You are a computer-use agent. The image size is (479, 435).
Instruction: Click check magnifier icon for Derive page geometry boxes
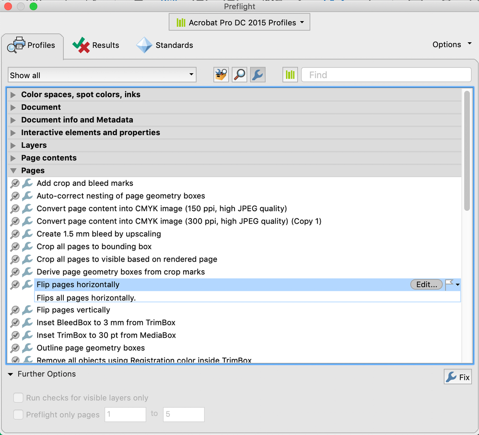(15, 272)
